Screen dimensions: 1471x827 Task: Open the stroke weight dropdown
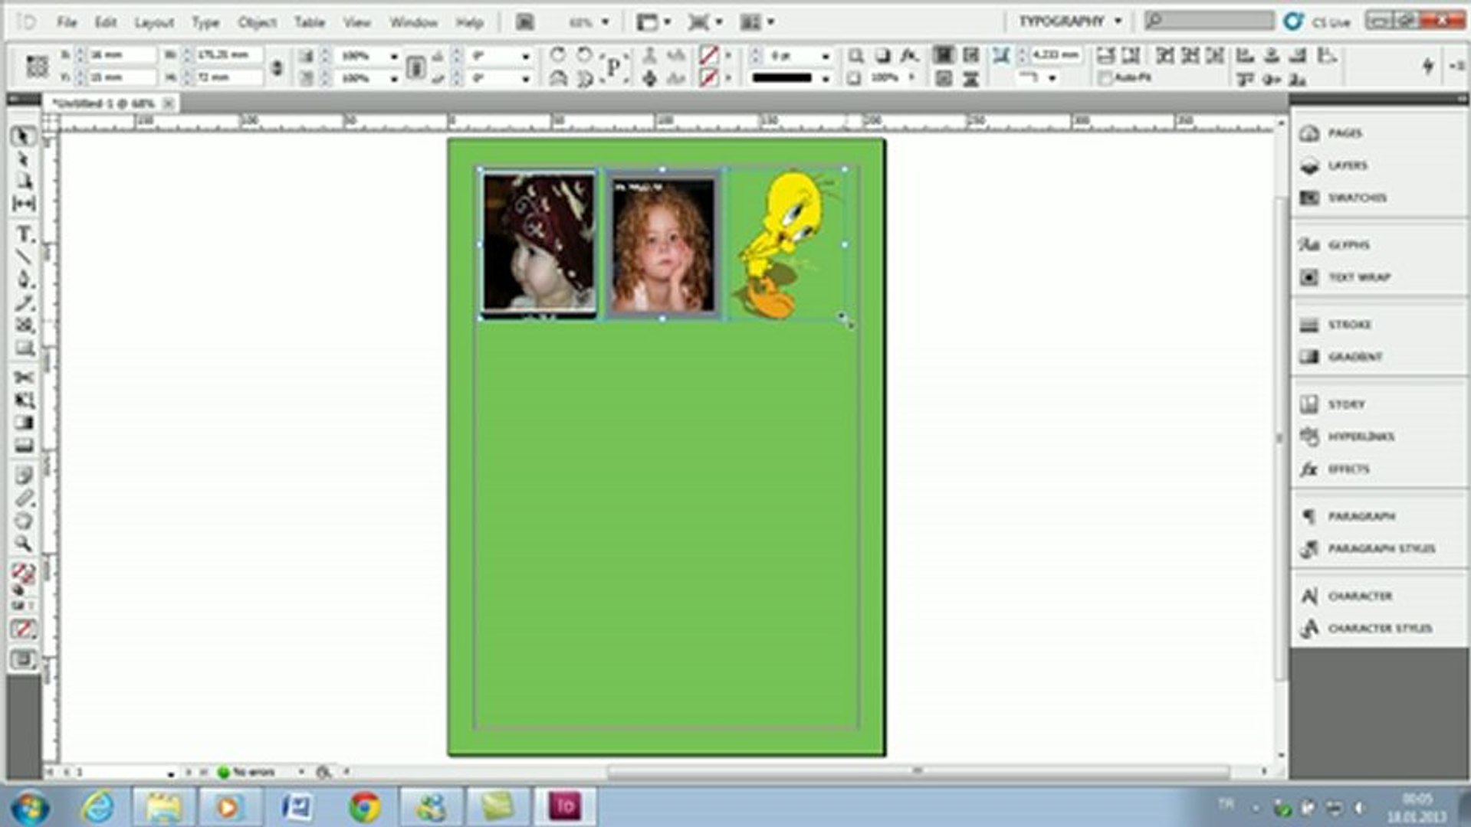(x=825, y=56)
